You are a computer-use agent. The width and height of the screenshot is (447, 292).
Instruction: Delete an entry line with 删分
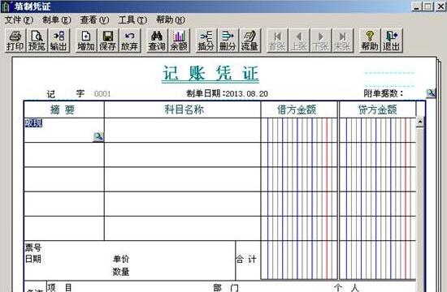pos(228,41)
